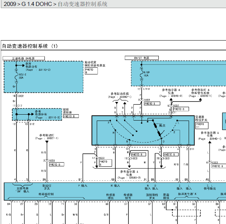Click the '电磁阀控制' group label

tap(46, 194)
